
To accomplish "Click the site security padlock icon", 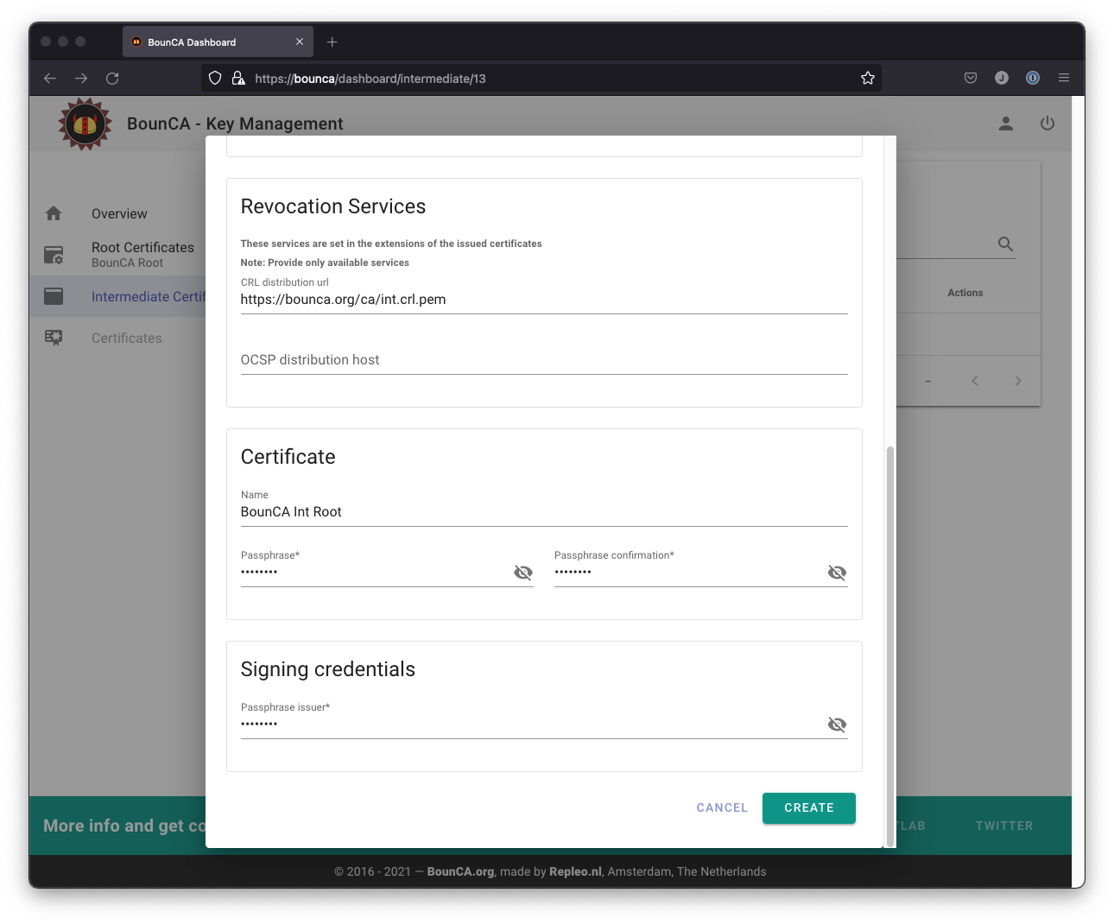I will coord(238,79).
